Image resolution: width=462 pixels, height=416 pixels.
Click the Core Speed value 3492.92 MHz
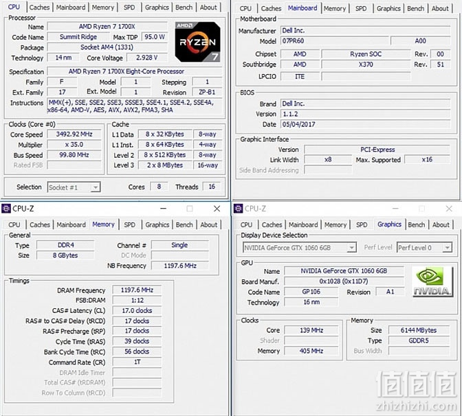coord(74,134)
